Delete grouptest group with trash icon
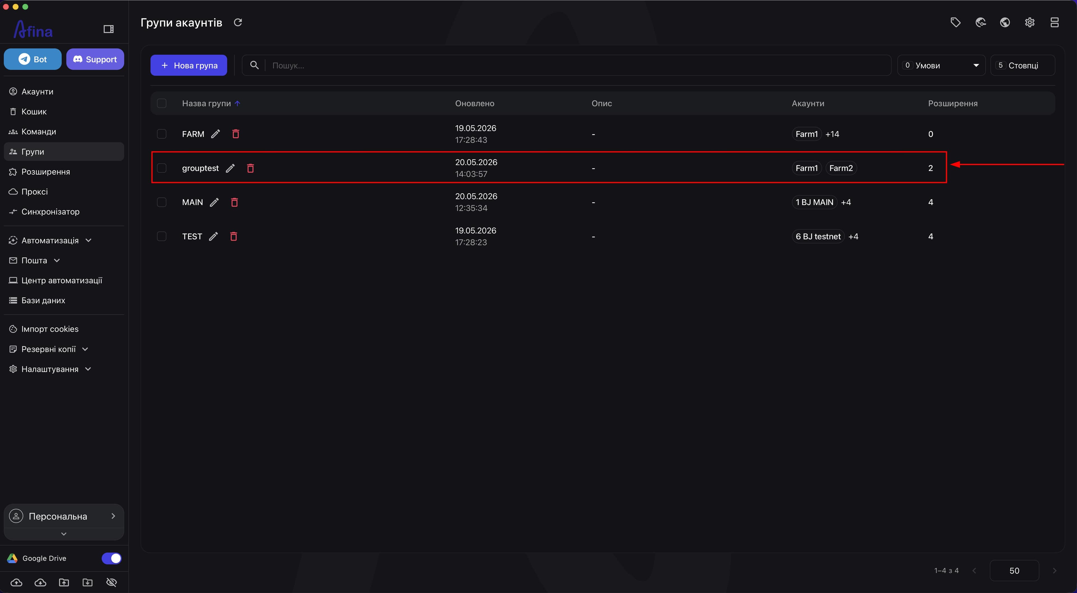 [x=250, y=168]
